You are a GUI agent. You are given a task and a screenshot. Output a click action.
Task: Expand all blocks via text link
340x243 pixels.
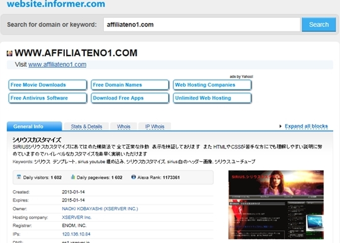tap(306, 126)
